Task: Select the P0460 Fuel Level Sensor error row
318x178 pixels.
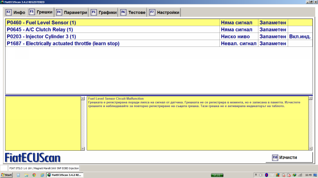Action: pyautogui.click(x=111, y=23)
